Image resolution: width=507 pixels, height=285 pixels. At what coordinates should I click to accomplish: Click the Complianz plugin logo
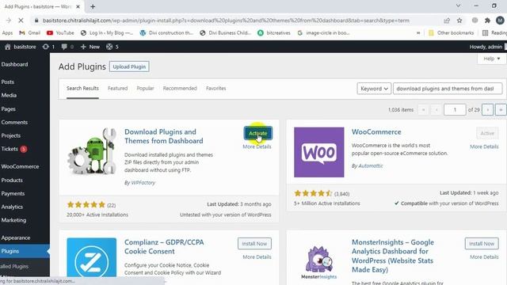pos(92,257)
